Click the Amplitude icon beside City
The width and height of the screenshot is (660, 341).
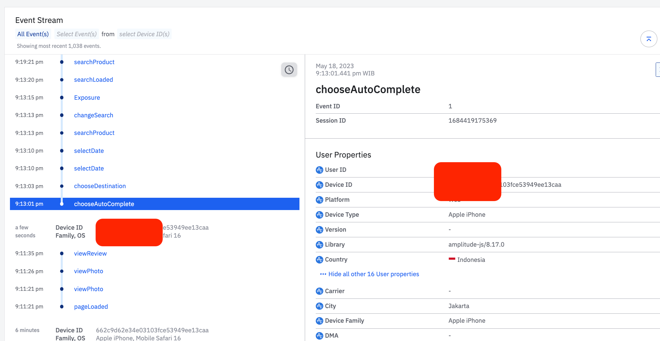(319, 306)
